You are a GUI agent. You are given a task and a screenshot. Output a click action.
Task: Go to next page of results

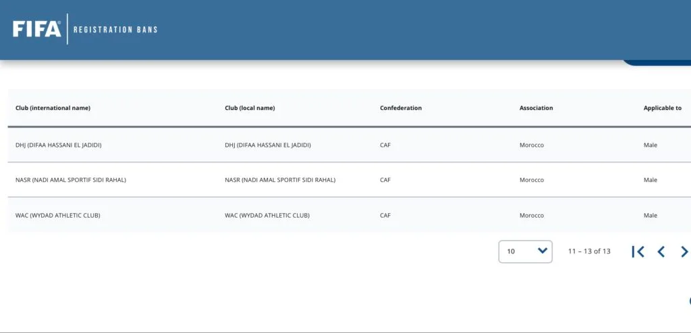[x=684, y=251]
